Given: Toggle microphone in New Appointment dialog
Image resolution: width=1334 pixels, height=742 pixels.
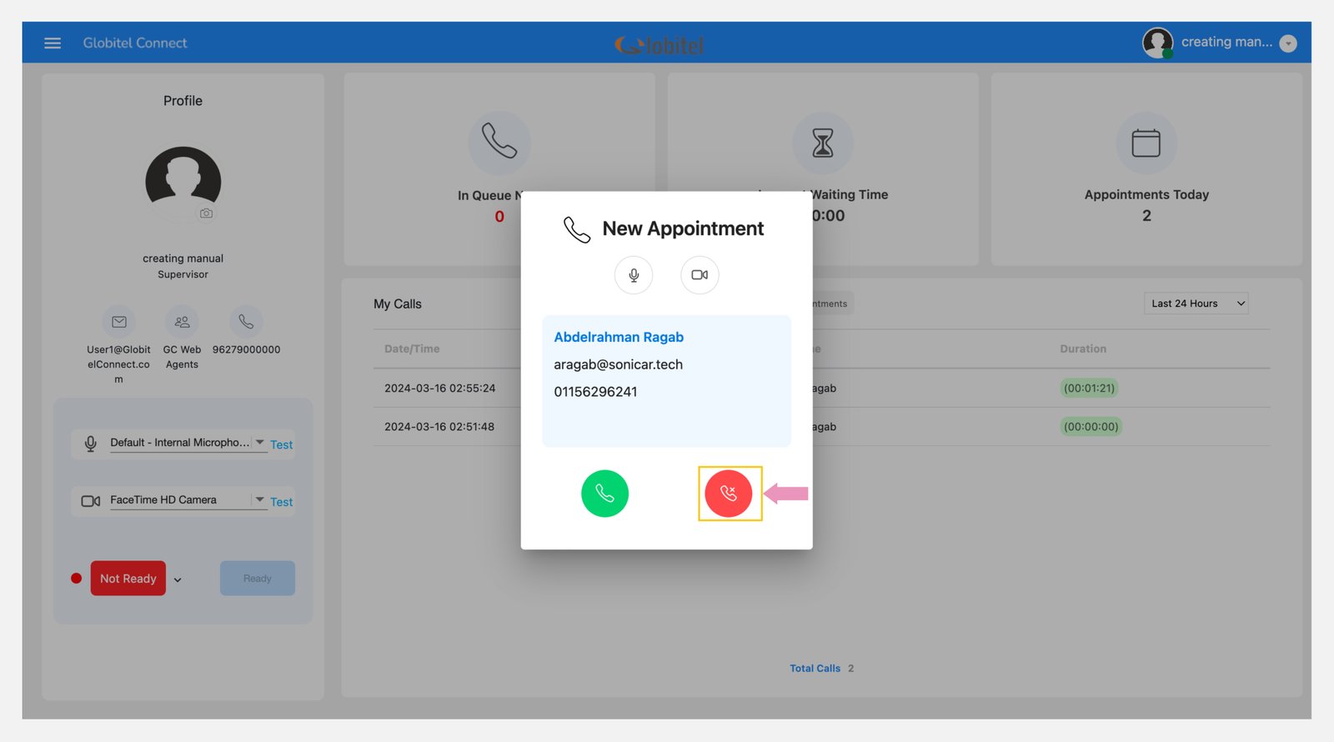Looking at the screenshot, I should coord(634,275).
